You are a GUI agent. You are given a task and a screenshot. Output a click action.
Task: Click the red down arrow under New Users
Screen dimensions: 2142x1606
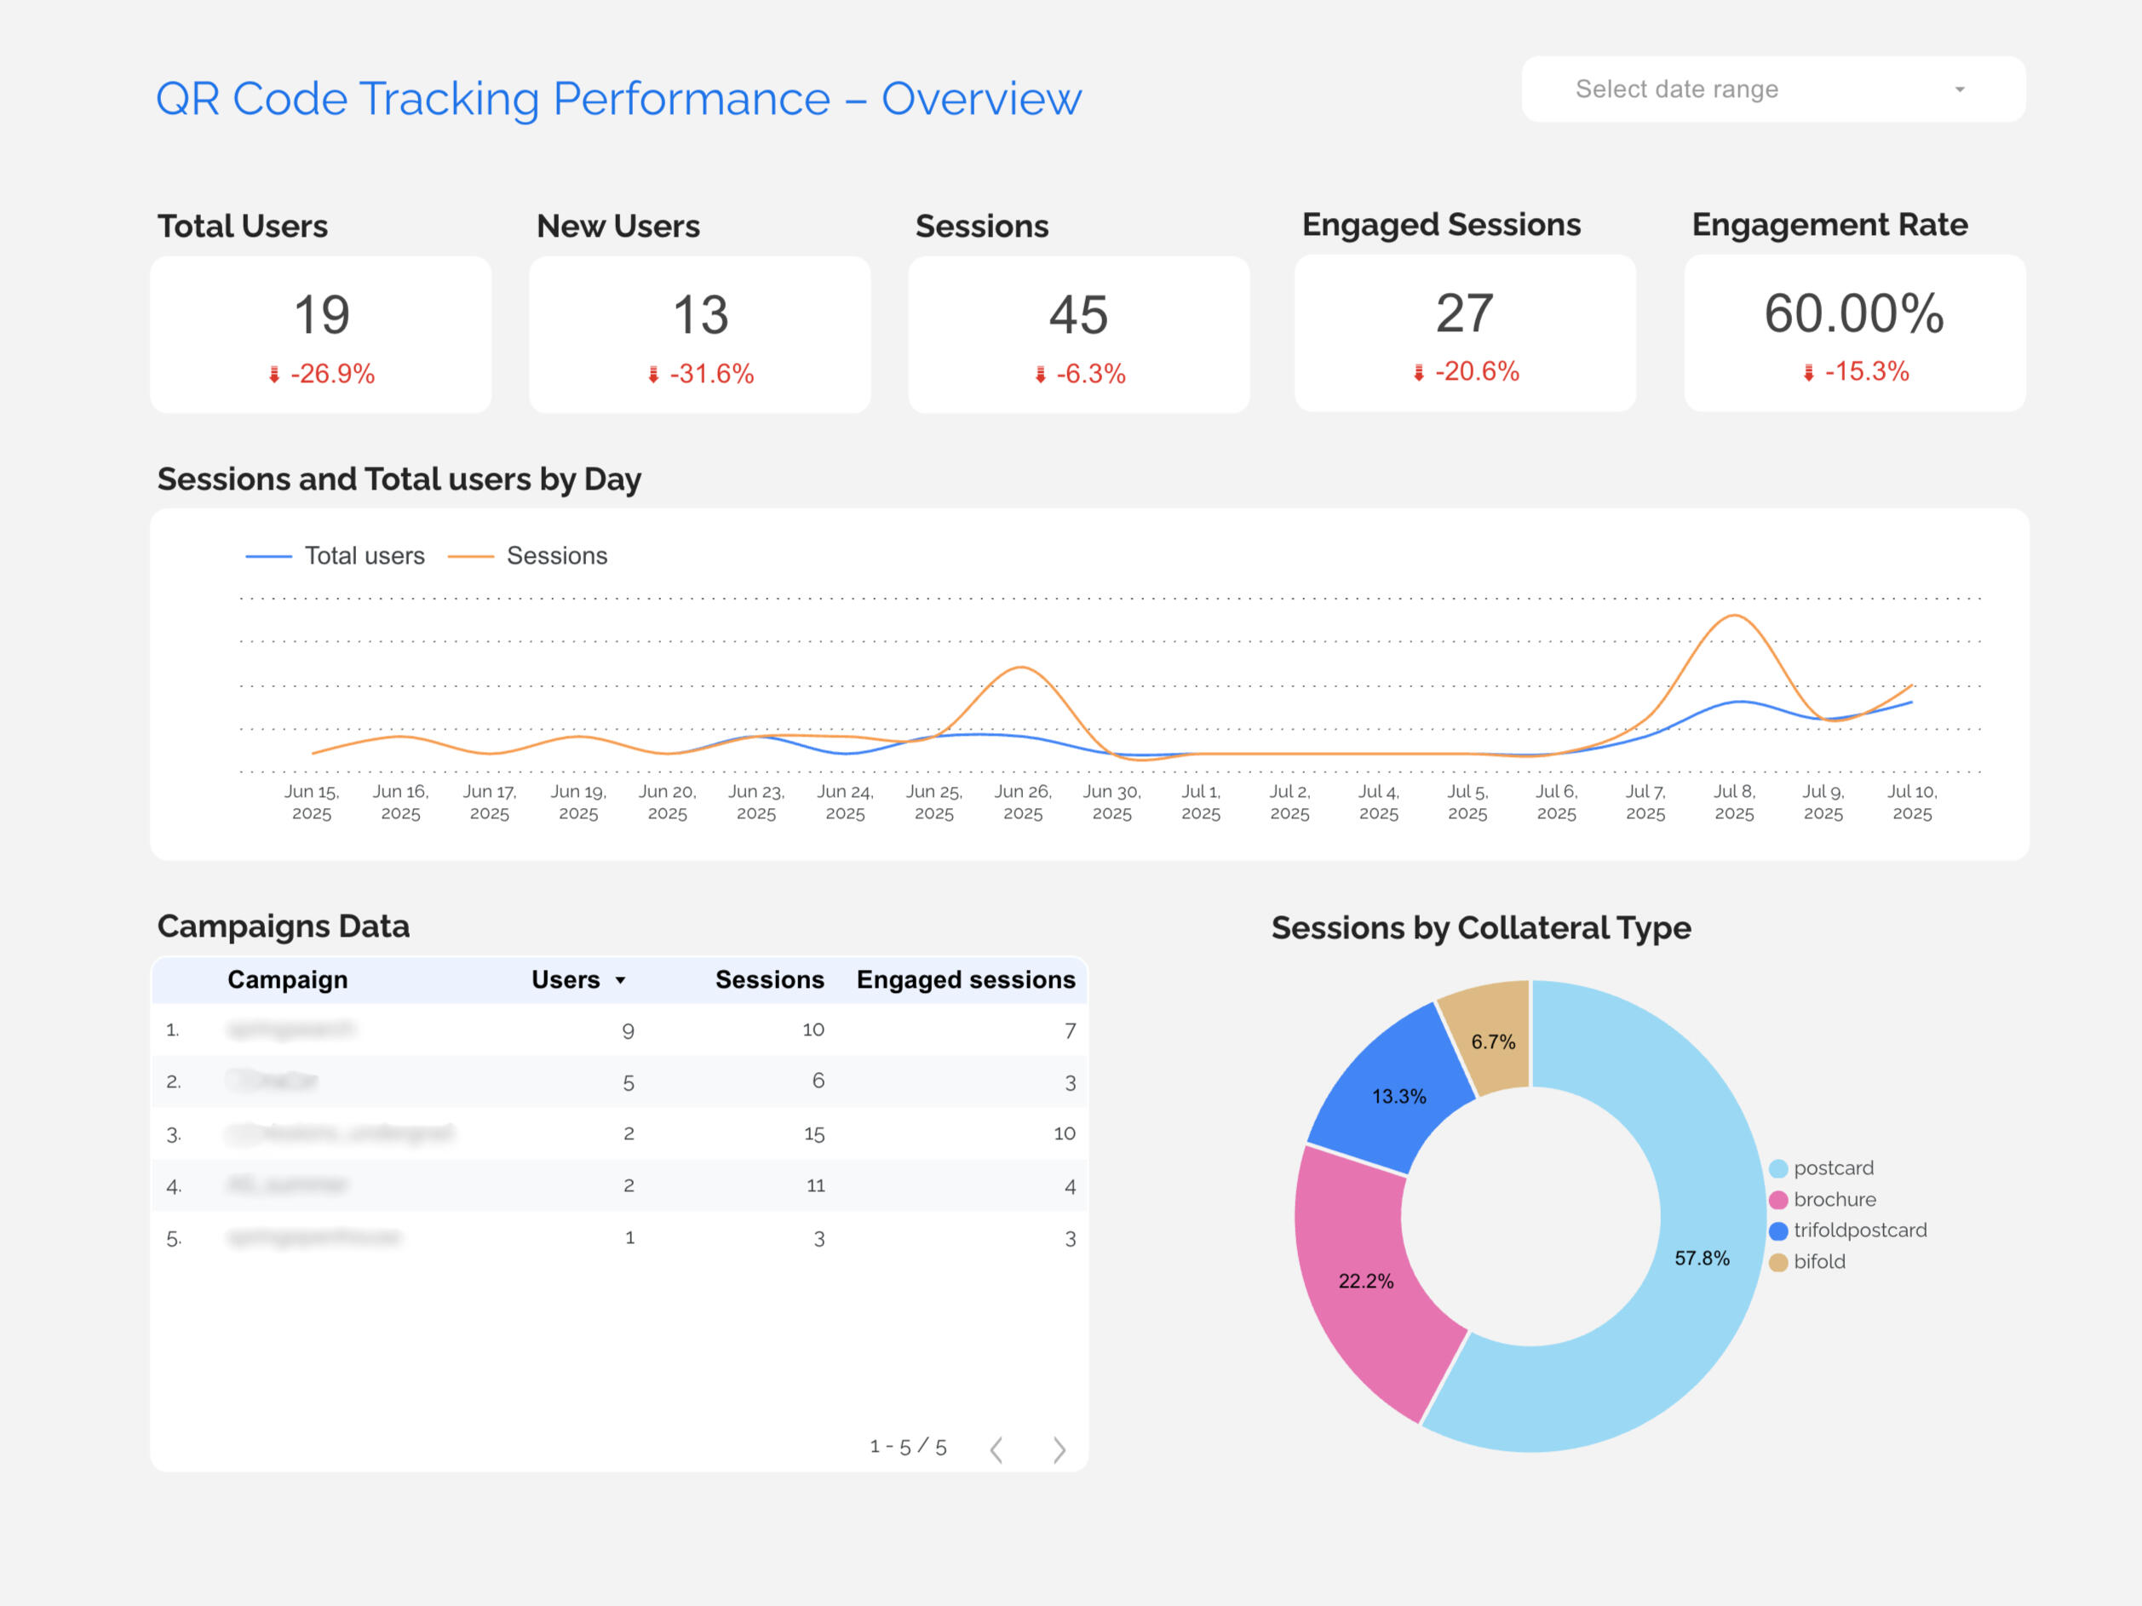(x=652, y=375)
